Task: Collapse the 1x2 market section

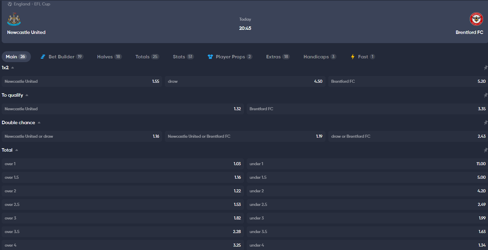Action: coord(13,68)
